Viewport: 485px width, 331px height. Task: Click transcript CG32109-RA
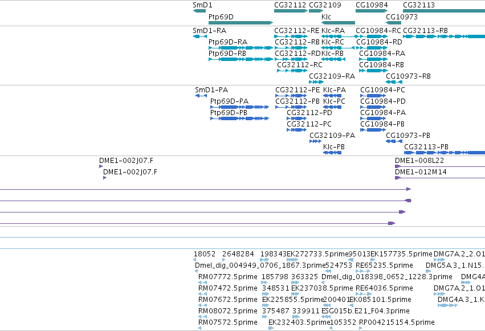[332, 76]
